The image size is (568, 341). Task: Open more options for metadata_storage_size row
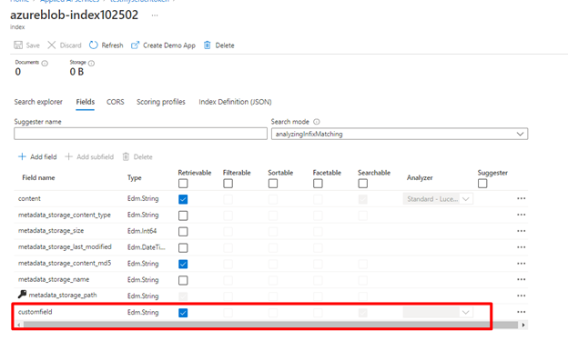pyautogui.click(x=522, y=231)
